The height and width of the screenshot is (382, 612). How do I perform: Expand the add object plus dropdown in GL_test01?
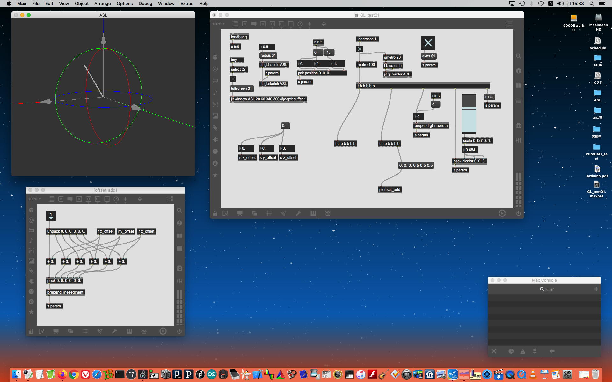coord(309,24)
